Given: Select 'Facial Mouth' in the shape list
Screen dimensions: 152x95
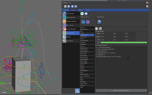Looking at the screenshot, I should pyautogui.click(x=87, y=59).
